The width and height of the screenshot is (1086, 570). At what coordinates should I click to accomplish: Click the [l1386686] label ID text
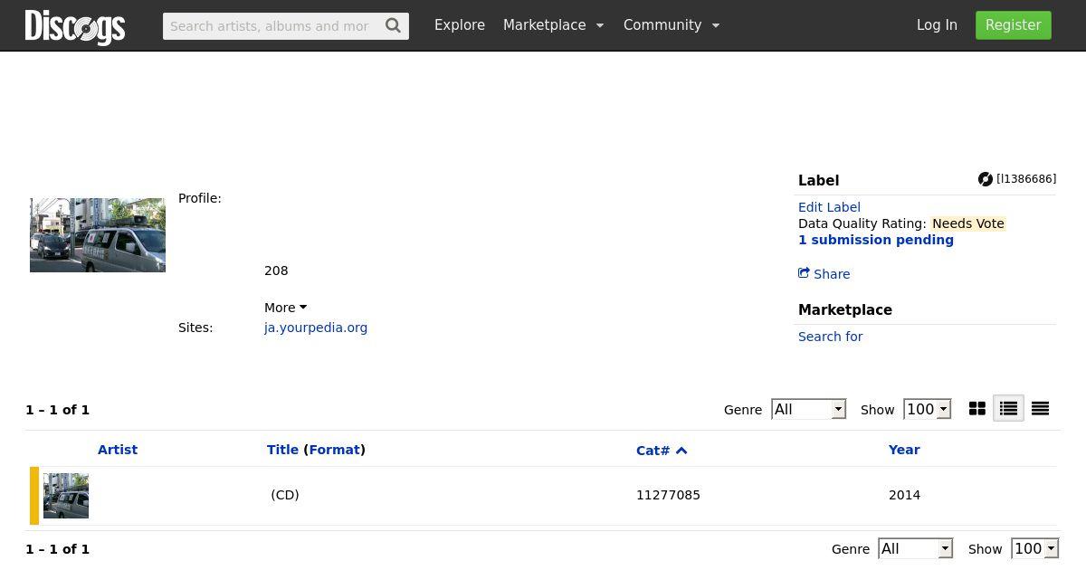1026,179
